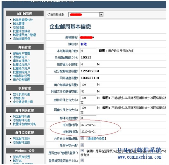Viewport: 169px width, 165px height.
Task: Toggle 是否显示管理员登录 checkbox
Action: click(82, 150)
